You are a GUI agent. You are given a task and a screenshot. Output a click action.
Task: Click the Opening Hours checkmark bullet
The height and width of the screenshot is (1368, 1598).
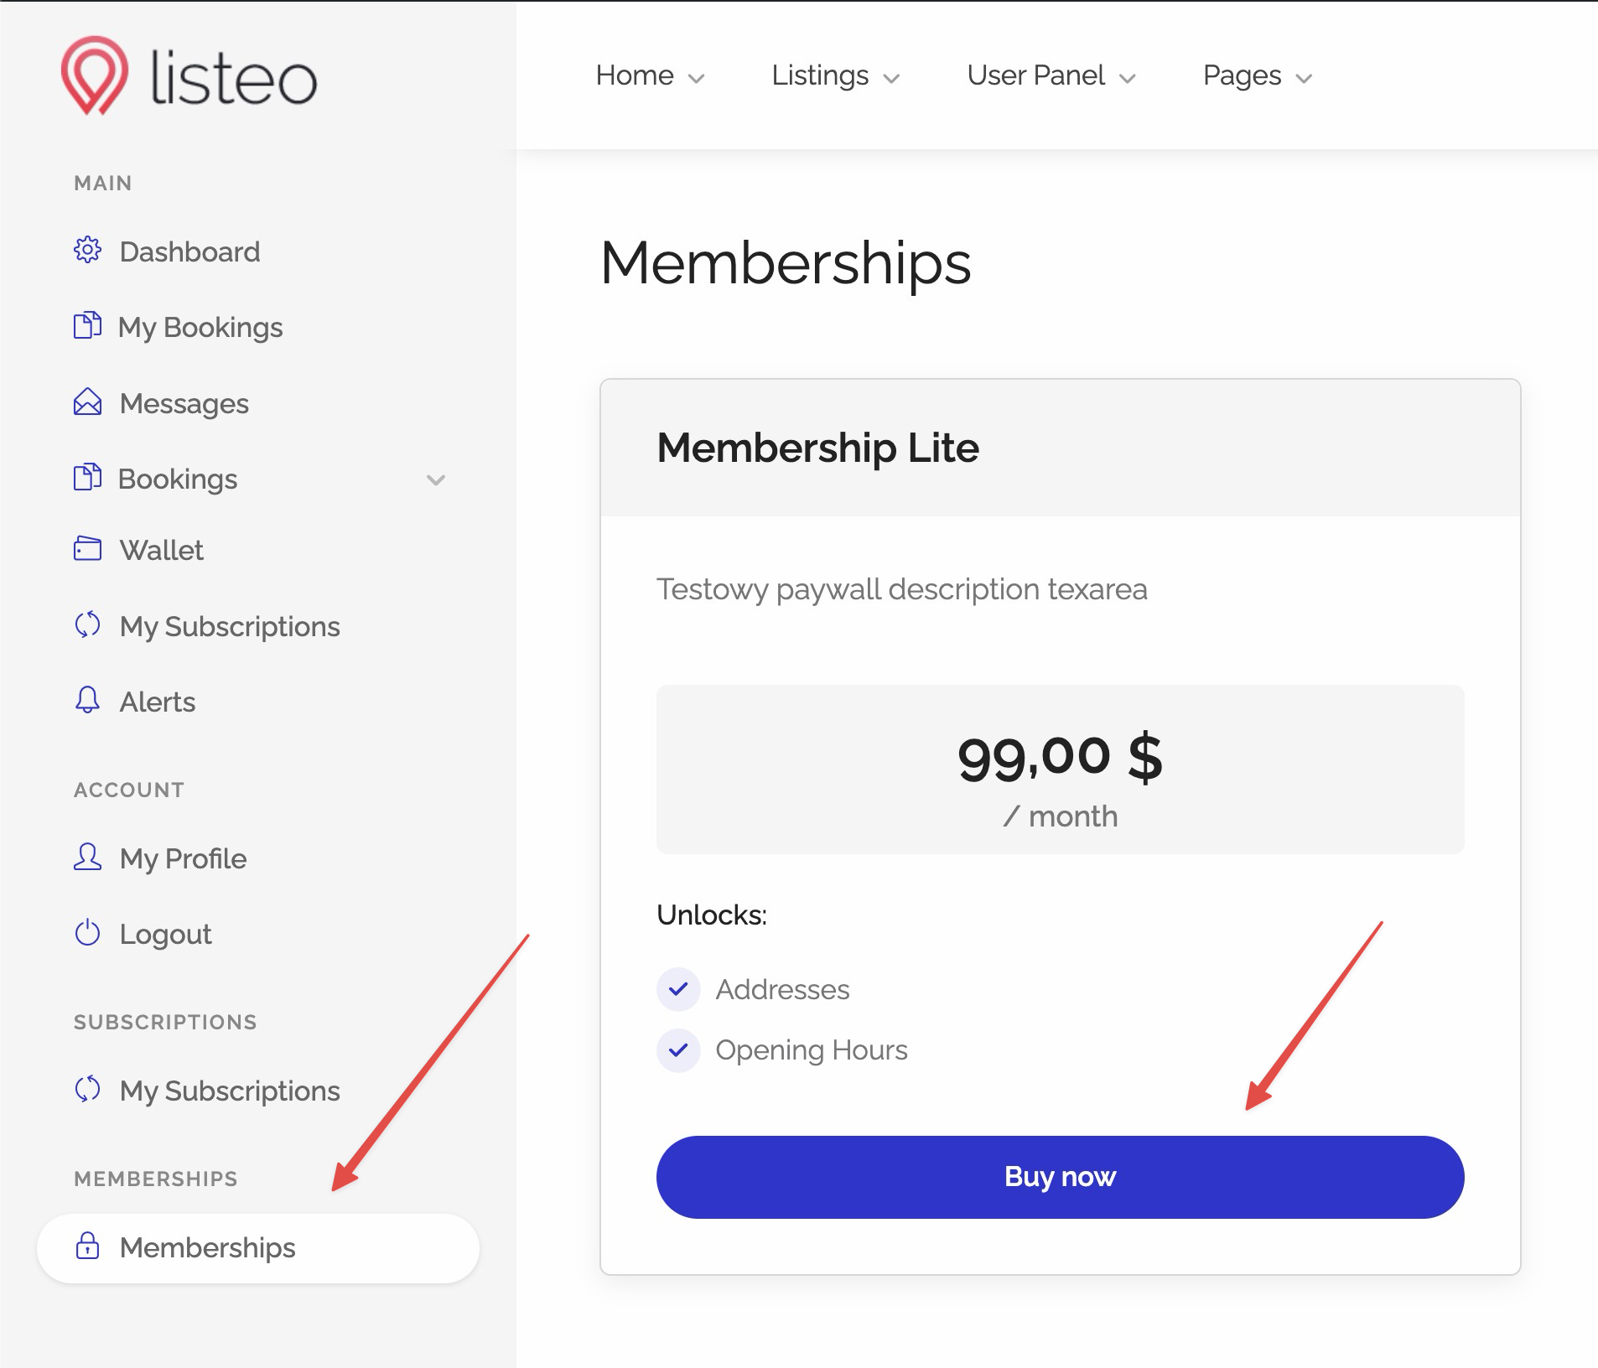pyautogui.click(x=678, y=1049)
